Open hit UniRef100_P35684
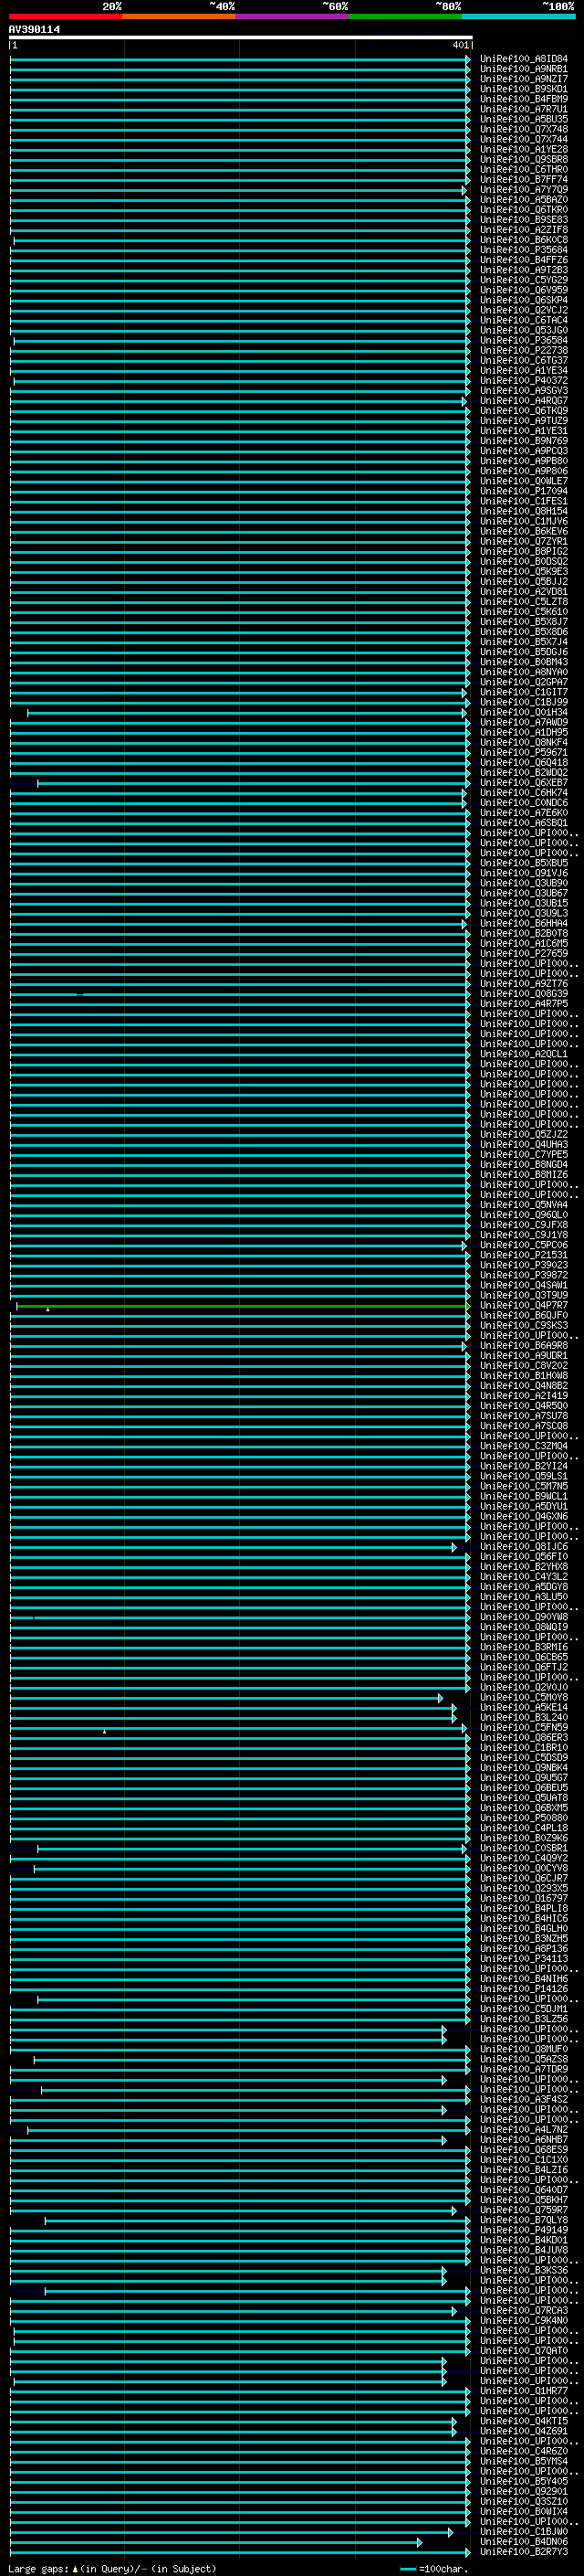This screenshot has height=2576, width=584. [523, 250]
